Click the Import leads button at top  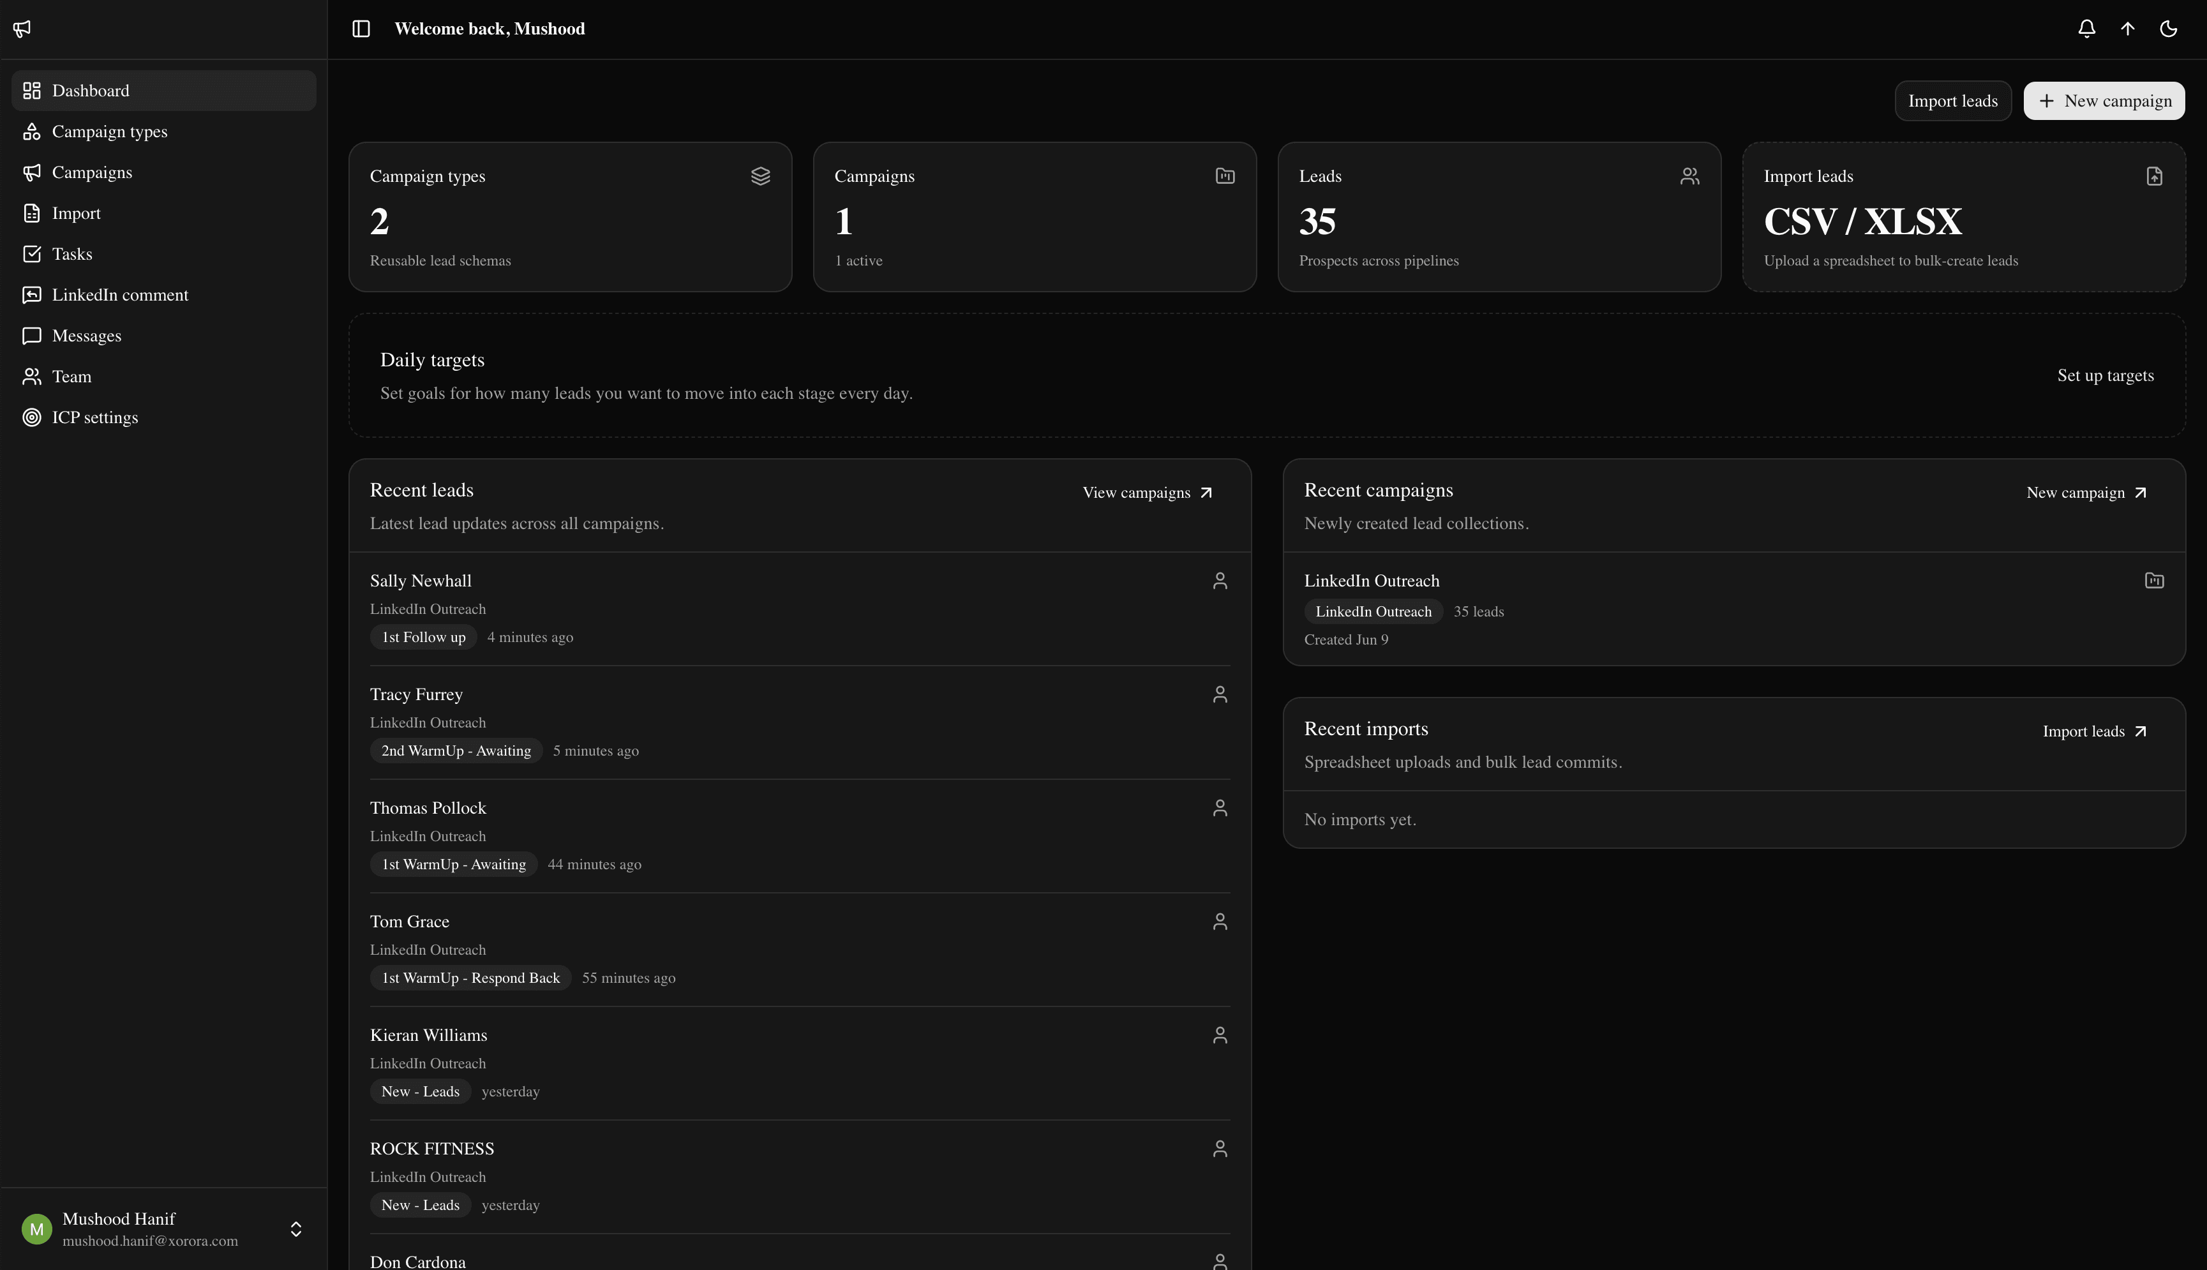[1952, 101]
